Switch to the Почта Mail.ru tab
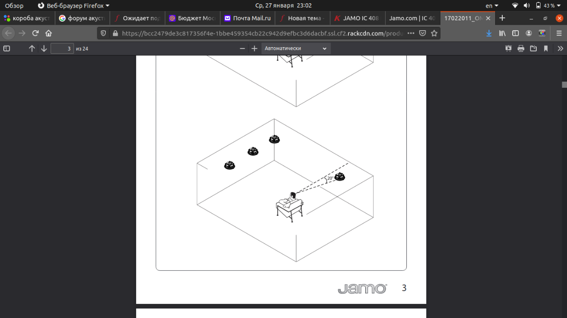This screenshot has width=567, height=318. pos(248,18)
